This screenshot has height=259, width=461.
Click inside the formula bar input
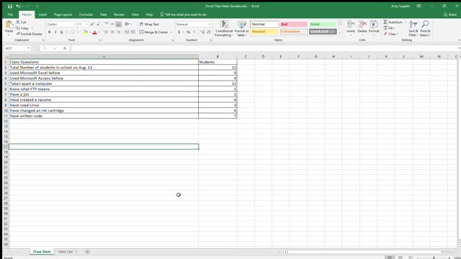[x=264, y=48]
